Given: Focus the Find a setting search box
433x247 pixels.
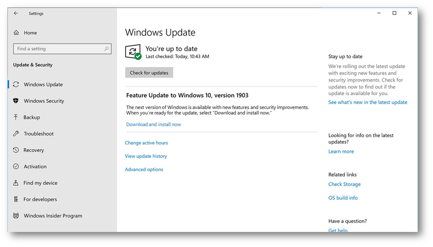Looking at the screenshot, I should point(62,49).
